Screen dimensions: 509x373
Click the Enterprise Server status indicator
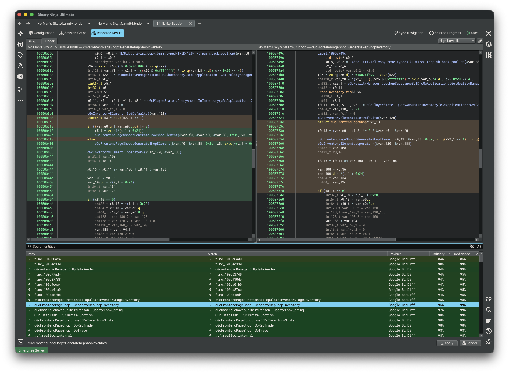[x=32, y=350]
